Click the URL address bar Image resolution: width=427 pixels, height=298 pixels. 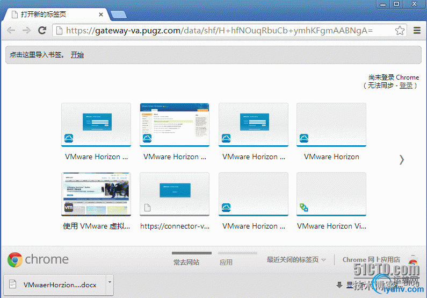(x=229, y=31)
